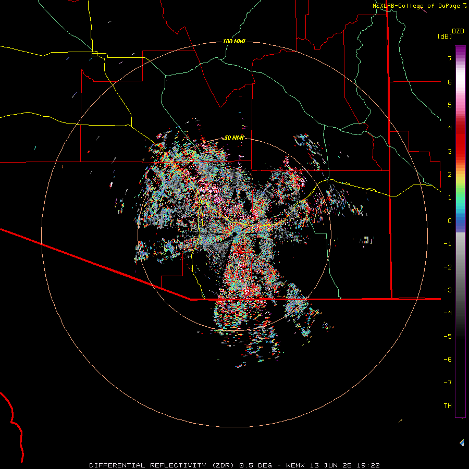Click the "50 NMI" range ring label
The width and height of the screenshot is (469, 469).
(x=234, y=138)
